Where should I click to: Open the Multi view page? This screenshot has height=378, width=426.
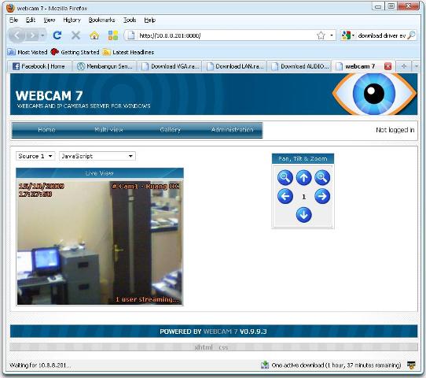(x=108, y=130)
